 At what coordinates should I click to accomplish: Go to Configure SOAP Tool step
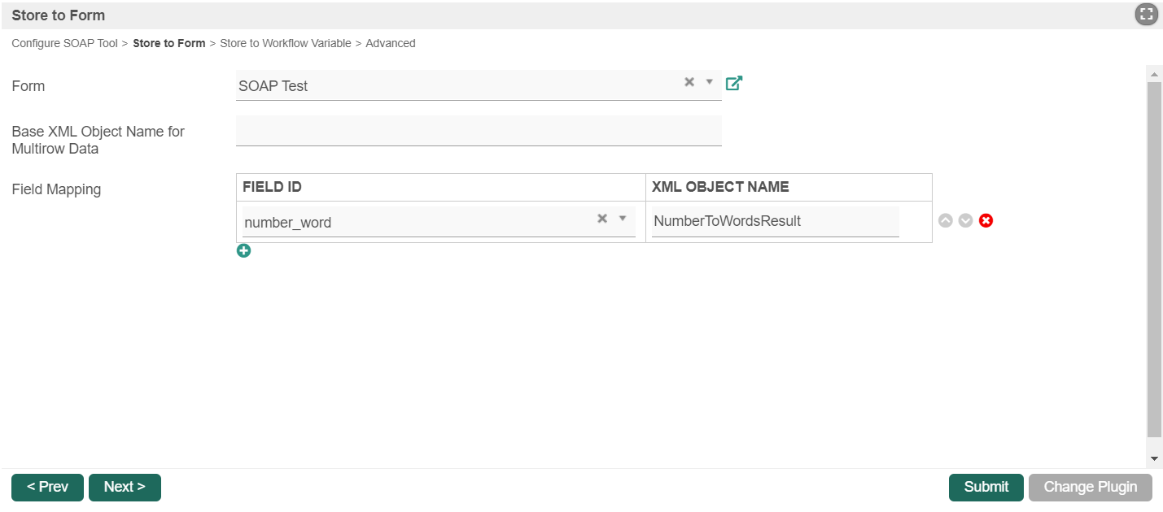pyautogui.click(x=64, y=44)
